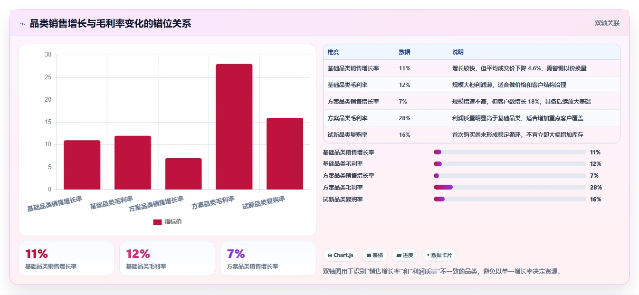Screen dimensions: 639x295
Task: Click the 试新品类复购率 bar in chart
Action: click(285, 153)
